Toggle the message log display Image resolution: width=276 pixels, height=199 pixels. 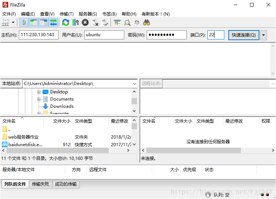(x=24, y=22)
